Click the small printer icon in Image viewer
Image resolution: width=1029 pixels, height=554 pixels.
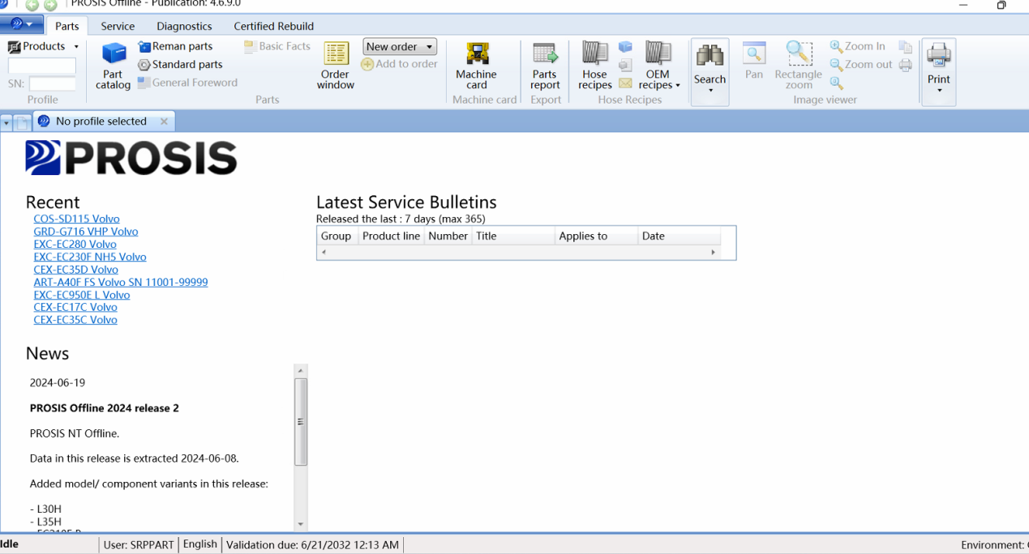click(x=906, y=65)
